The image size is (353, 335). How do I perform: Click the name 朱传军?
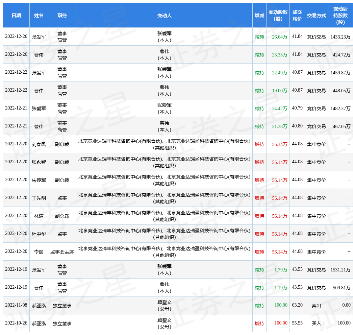39,180
